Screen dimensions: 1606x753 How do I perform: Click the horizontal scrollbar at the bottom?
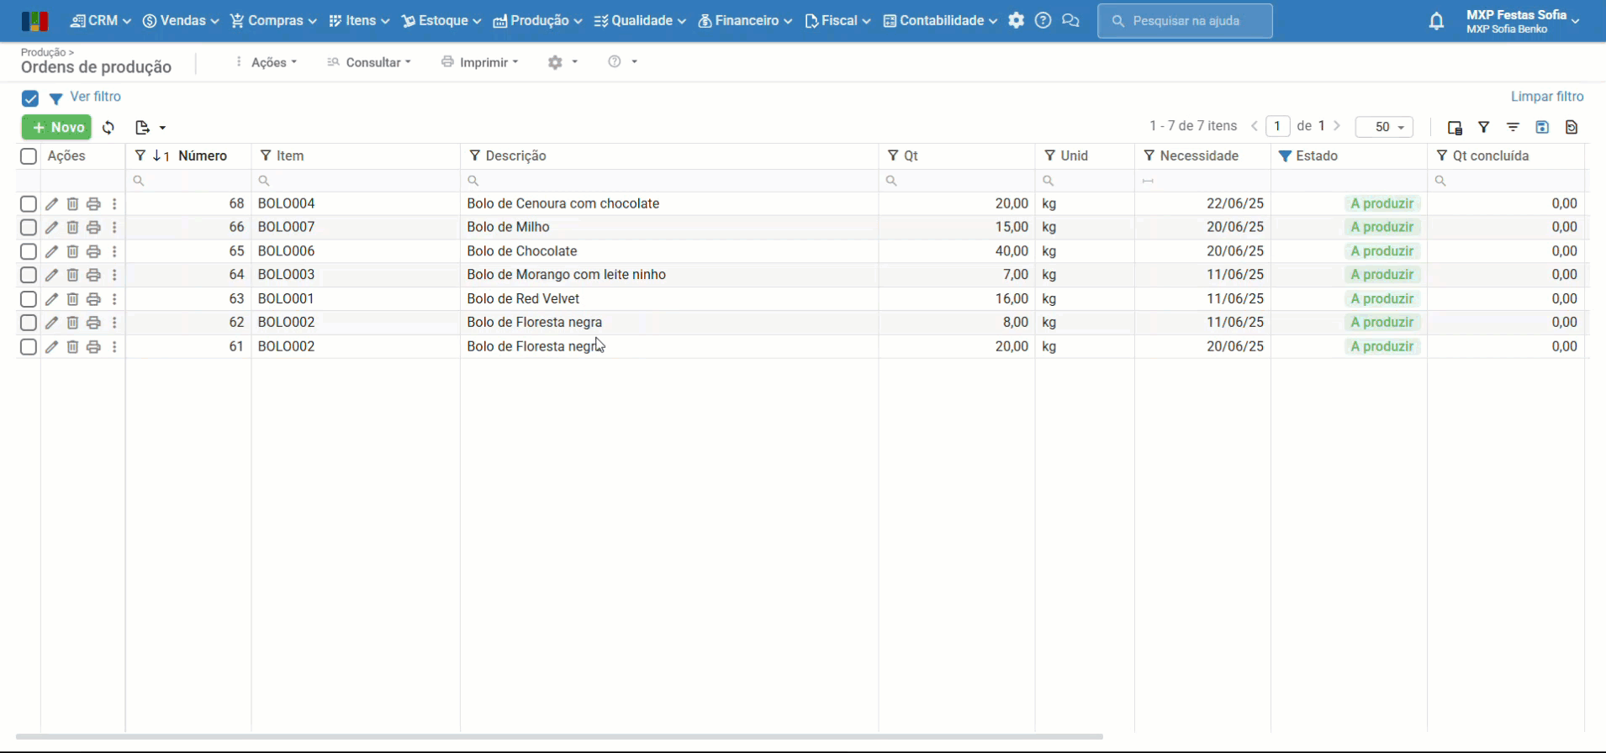pos(559,736)
